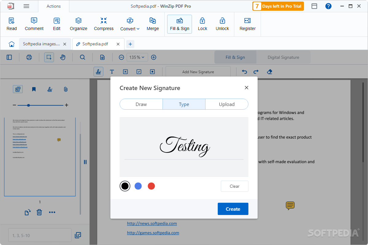Toggle select all pages checkbox icon
This screenshot has width=368, height=245.
pyautogui.click(x=78, y=235)
